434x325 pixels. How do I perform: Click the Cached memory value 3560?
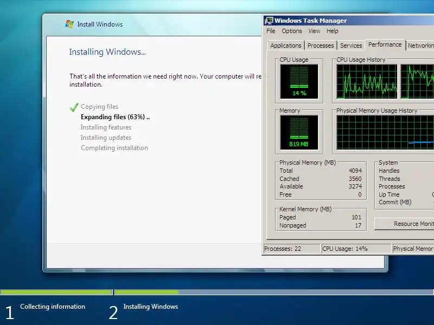pyautogui.click(x=355, y=179)
